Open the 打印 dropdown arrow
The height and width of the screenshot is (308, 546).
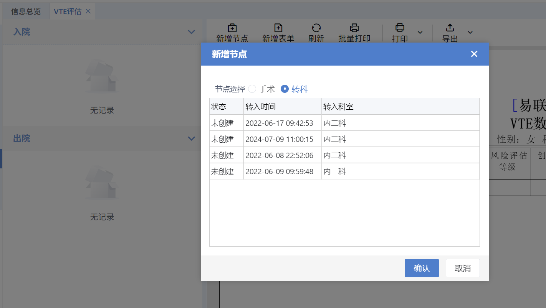pyautogui.click(x=420, y=32)
